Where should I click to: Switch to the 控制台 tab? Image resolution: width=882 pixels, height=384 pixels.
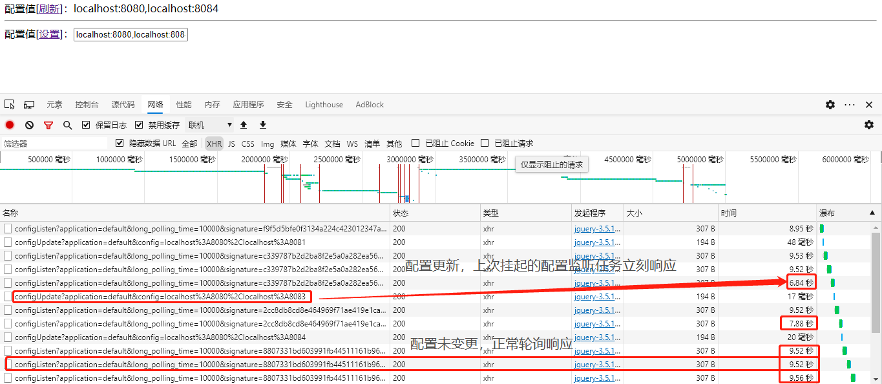[x=87, y=104]
